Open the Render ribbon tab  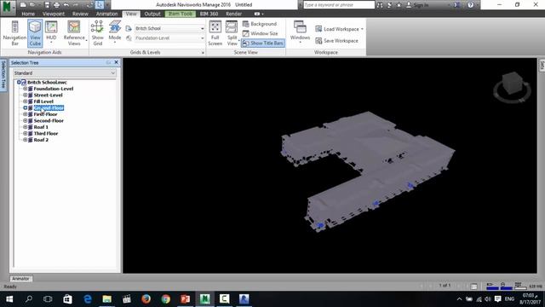(234, 14)
